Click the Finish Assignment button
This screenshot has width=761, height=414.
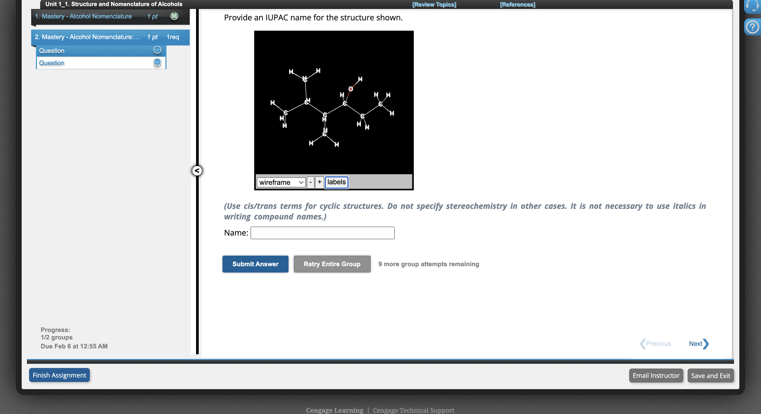point(59,375)
